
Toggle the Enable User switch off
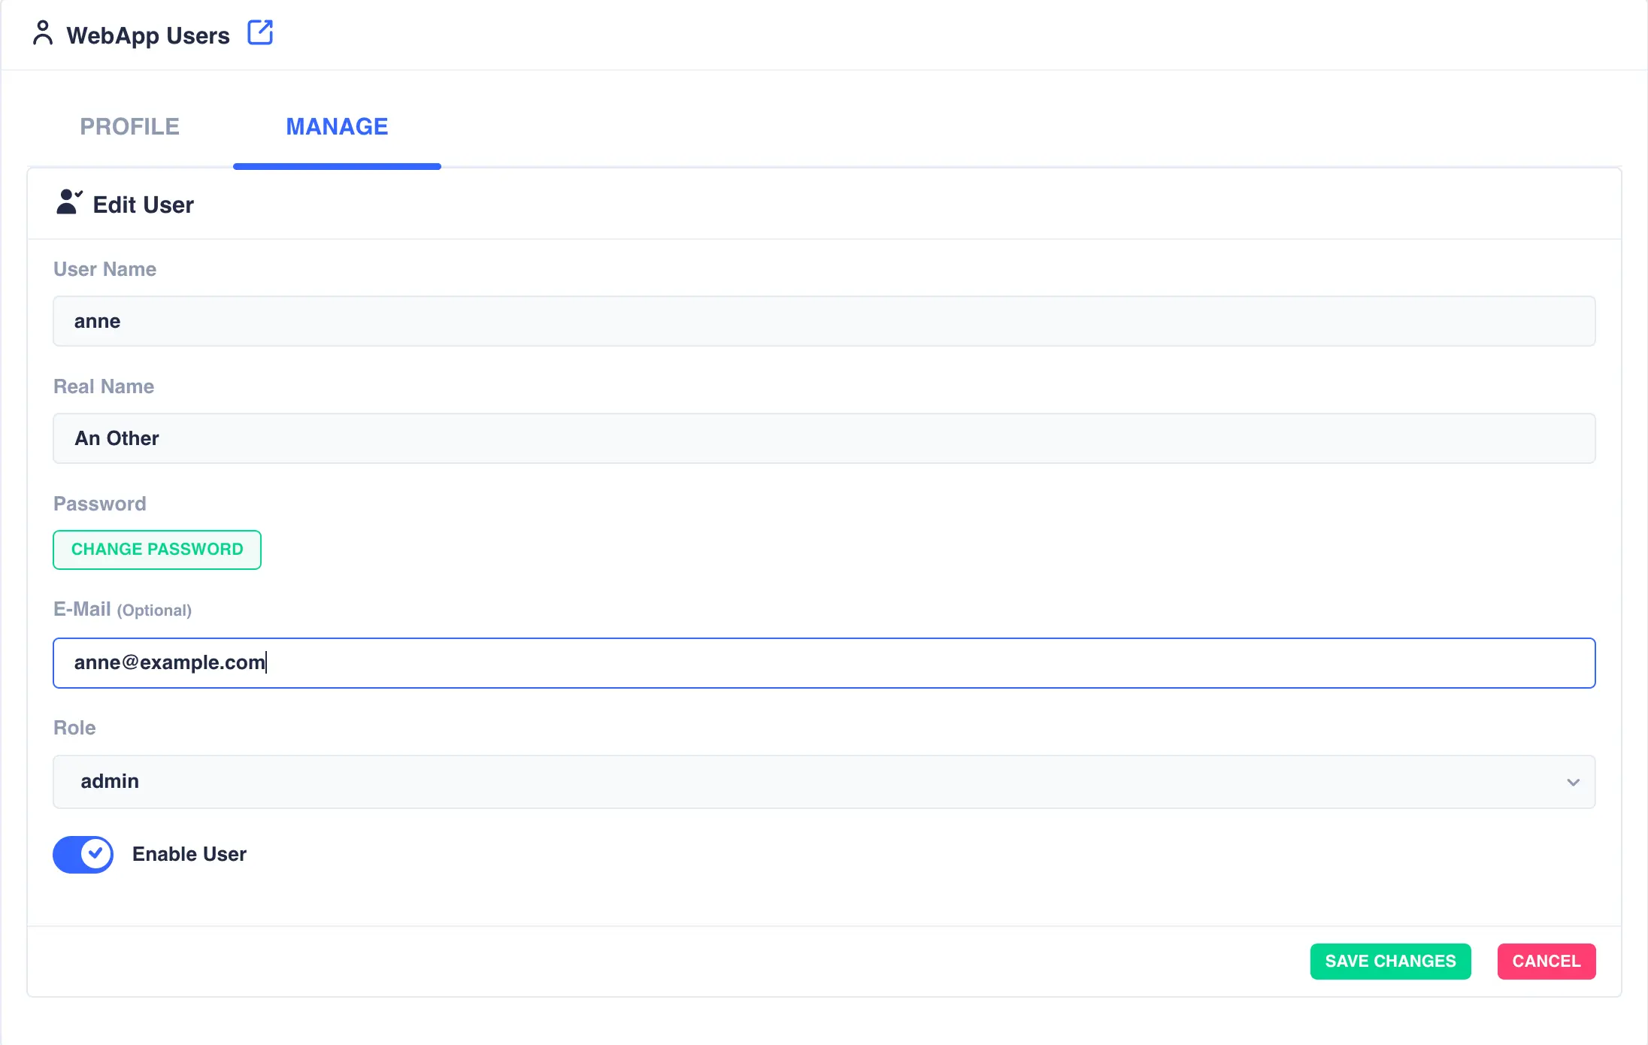[x=83, y=854]
